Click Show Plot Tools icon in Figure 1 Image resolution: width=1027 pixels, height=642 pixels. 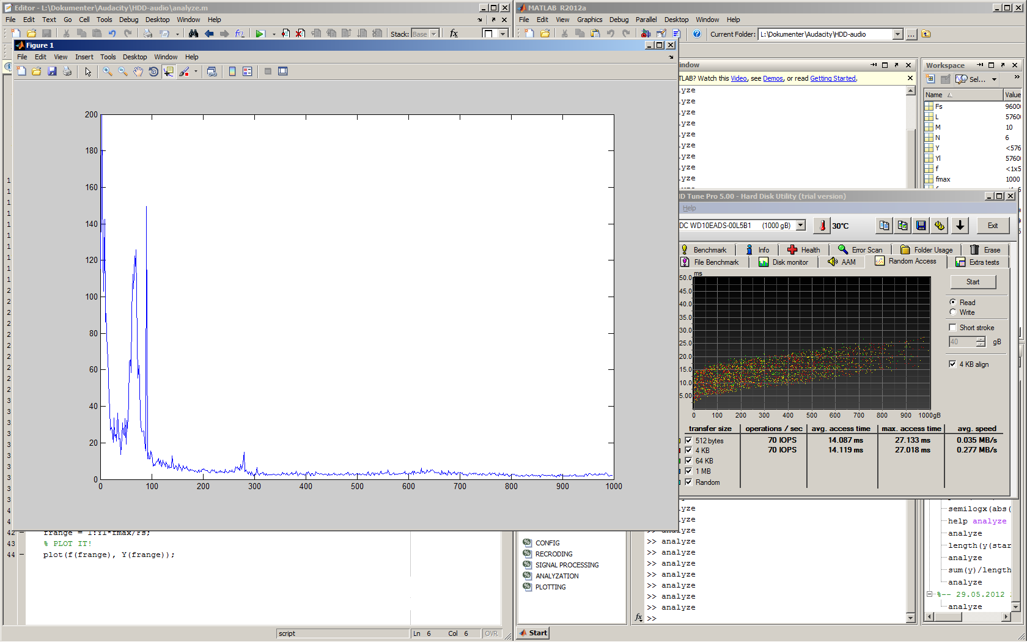click(283, 72)
